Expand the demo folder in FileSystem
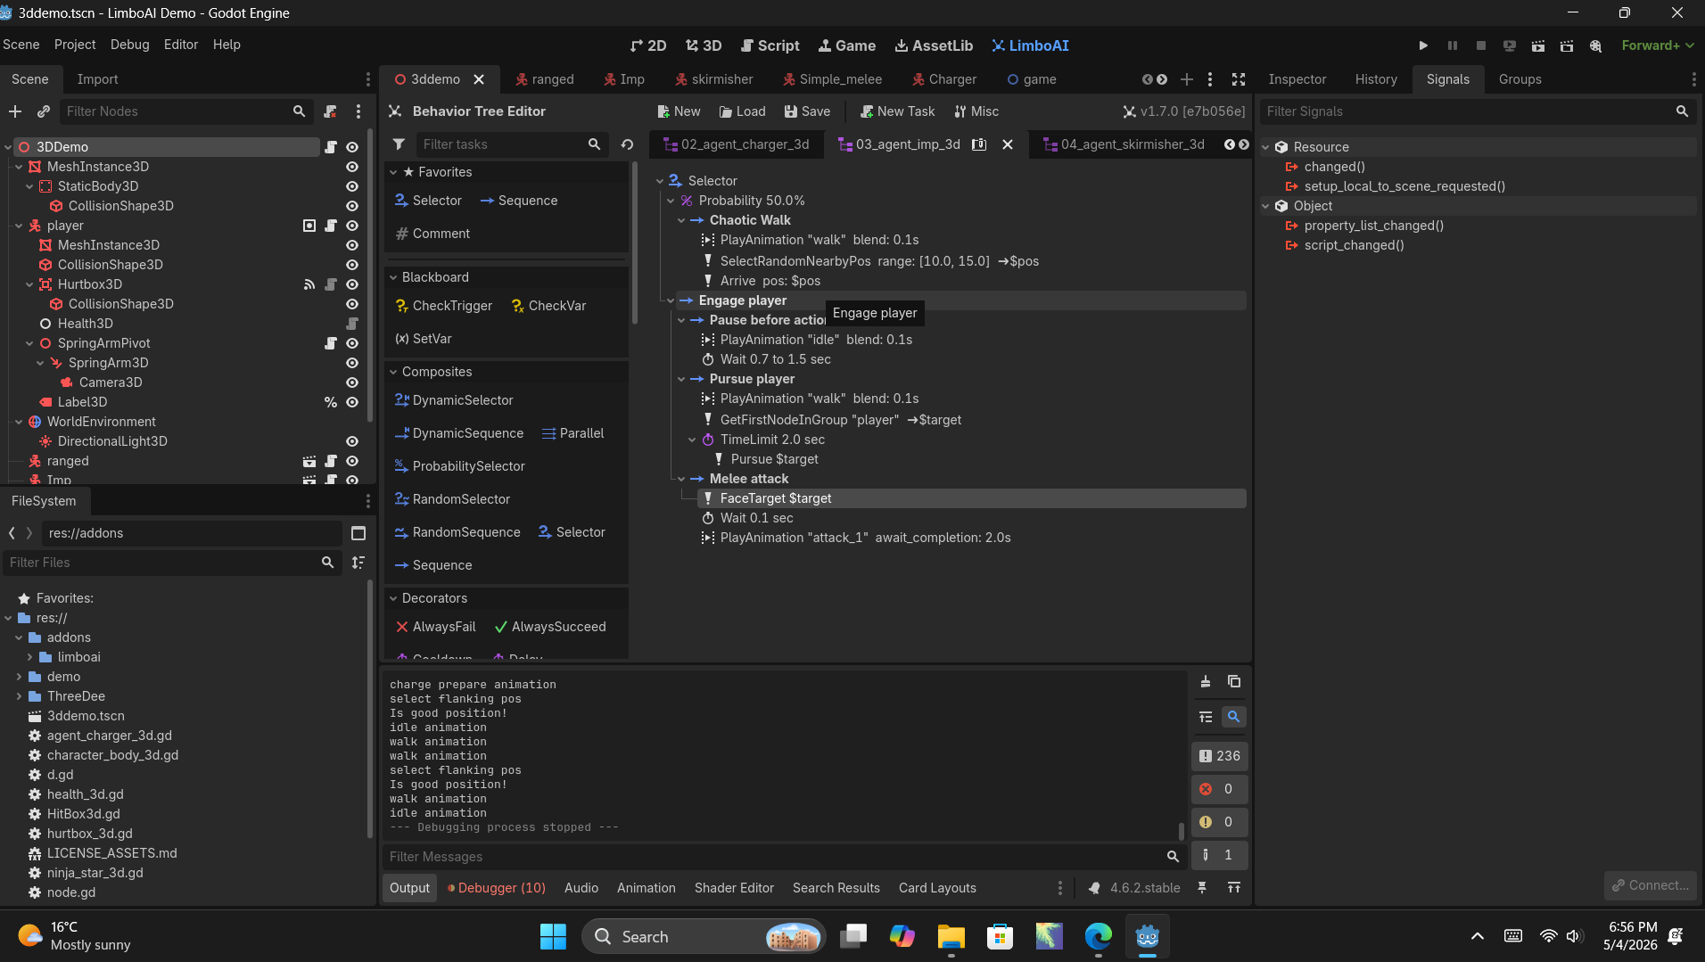 [19, 677]
